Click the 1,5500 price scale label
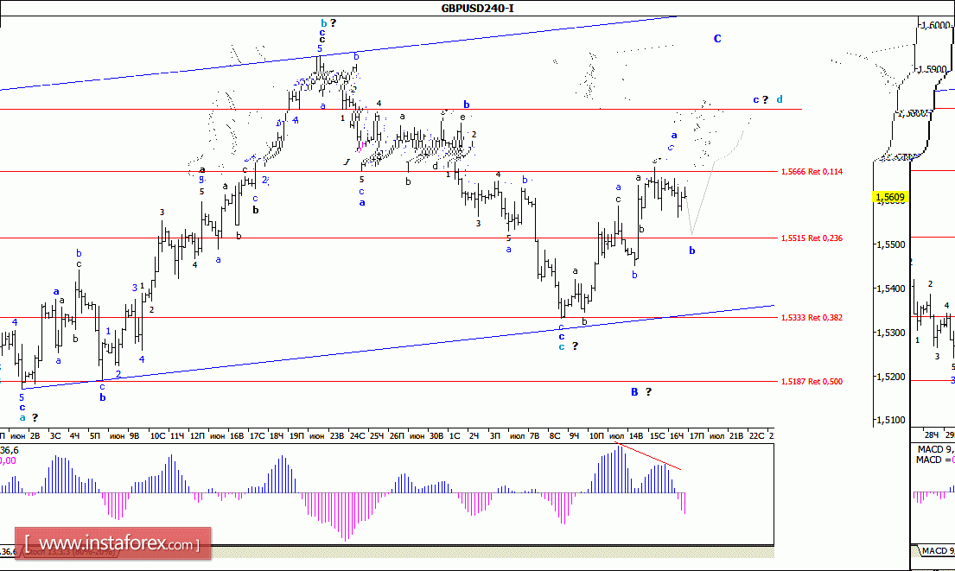Viewport: 955px width, 571px height. click(x=890, y=244)
